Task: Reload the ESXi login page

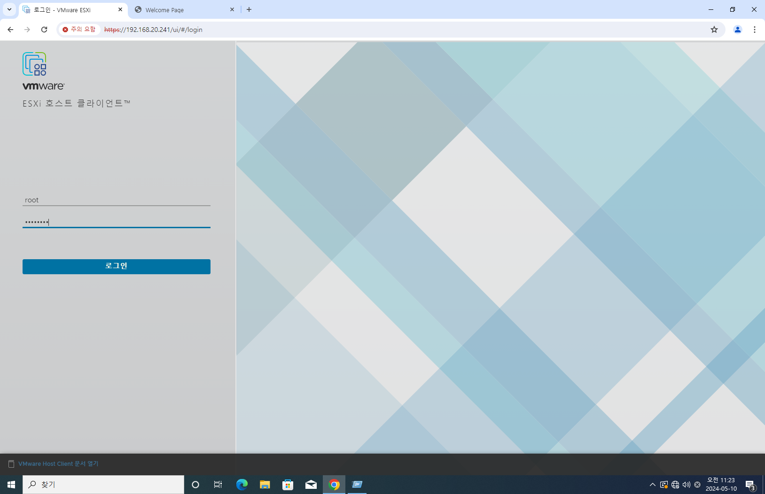Action: 44,30
